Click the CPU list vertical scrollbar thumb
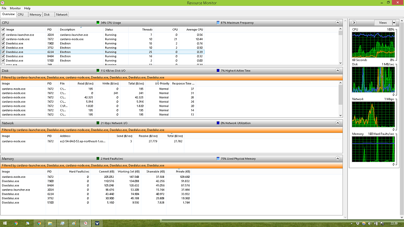The image size is (404, 227). point(340,33)
